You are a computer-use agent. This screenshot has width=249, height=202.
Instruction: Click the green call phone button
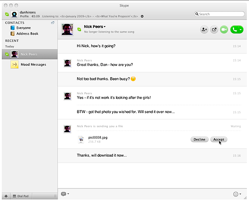(x=234, y=30)
